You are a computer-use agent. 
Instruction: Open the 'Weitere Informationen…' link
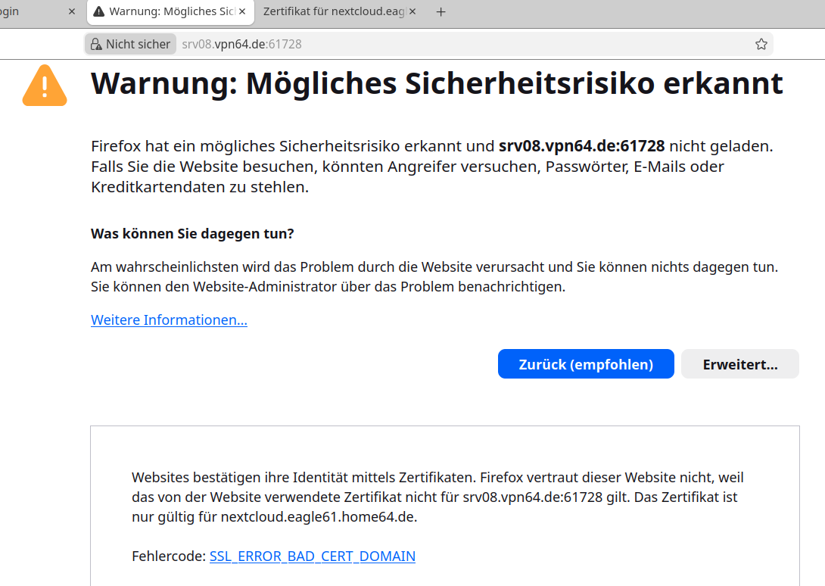(169, 319)
